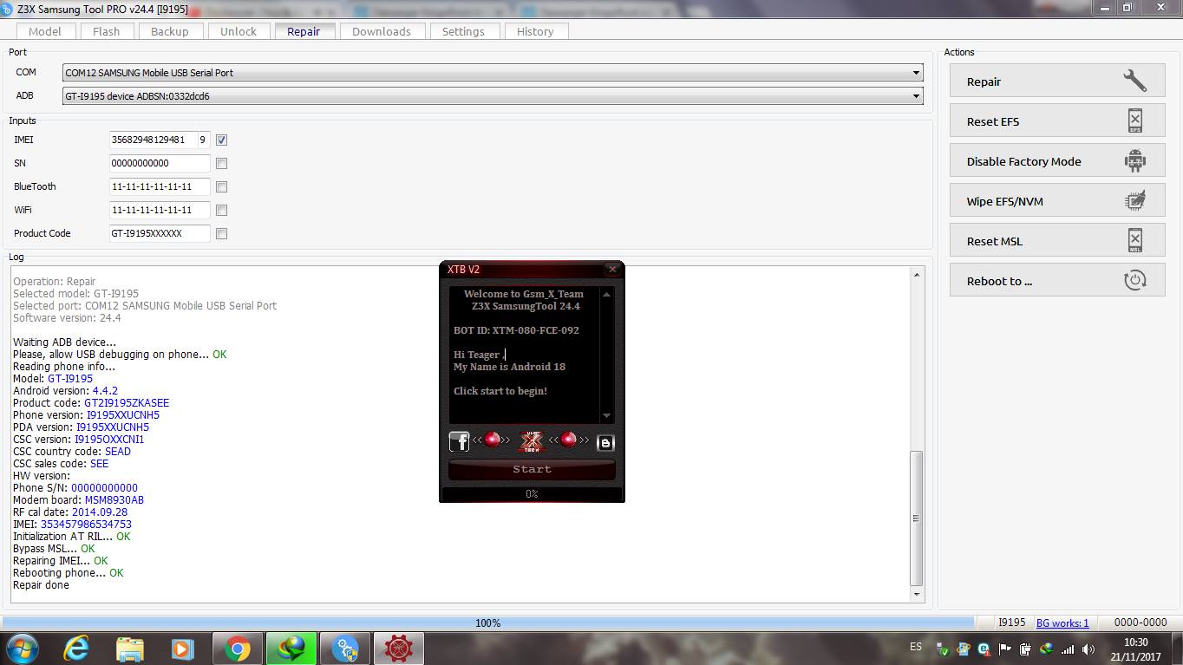Image resolution: width=1183 pixels, height=665 pixels.
Task: Click the XTB V2 0% progress bar
Action: [532, 494]
